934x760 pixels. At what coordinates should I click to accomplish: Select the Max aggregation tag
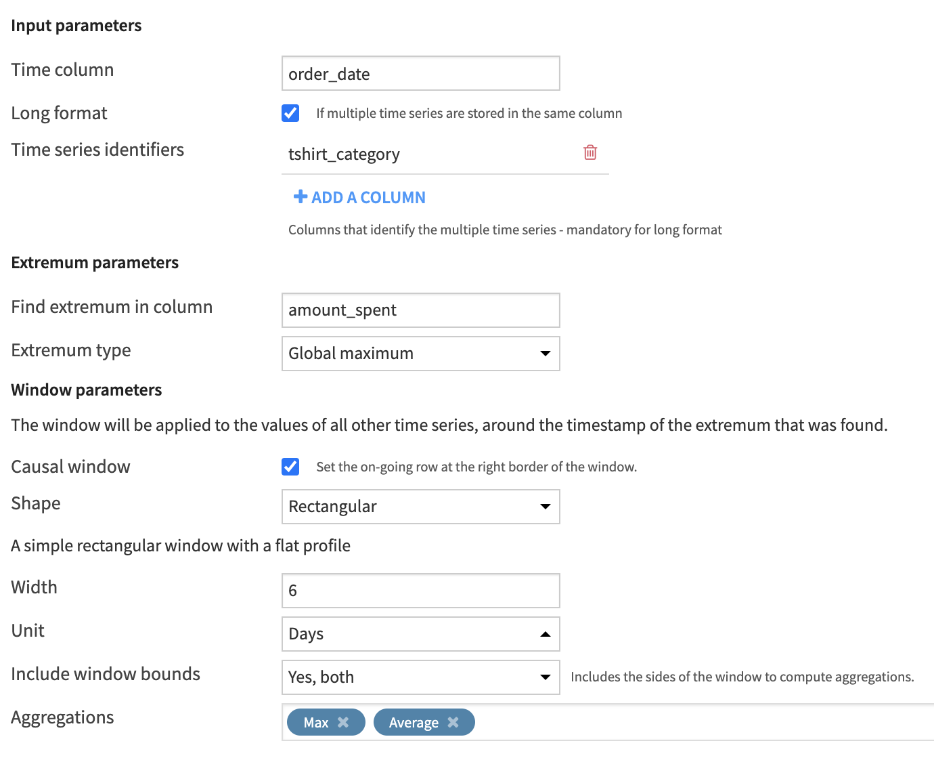(x=315, y=722)
